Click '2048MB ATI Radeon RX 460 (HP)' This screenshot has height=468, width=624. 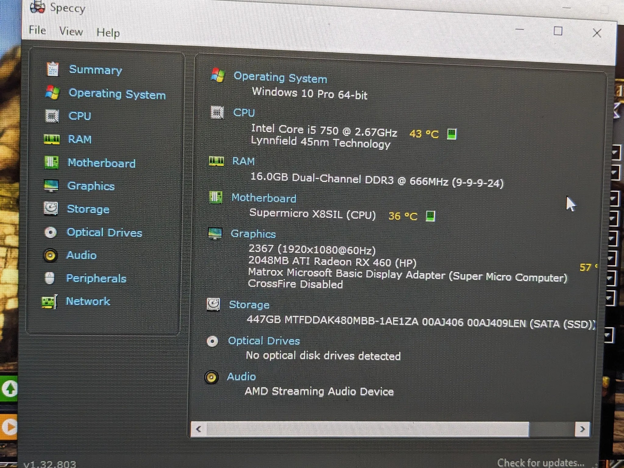332,261
